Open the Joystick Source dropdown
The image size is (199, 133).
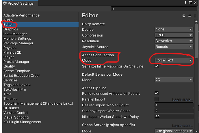pyautogui.click(x=174, y=47)
